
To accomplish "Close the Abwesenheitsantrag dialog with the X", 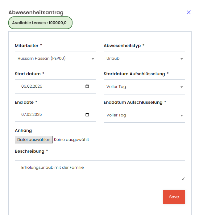I will pyautogui.click(x=189, y=12).
